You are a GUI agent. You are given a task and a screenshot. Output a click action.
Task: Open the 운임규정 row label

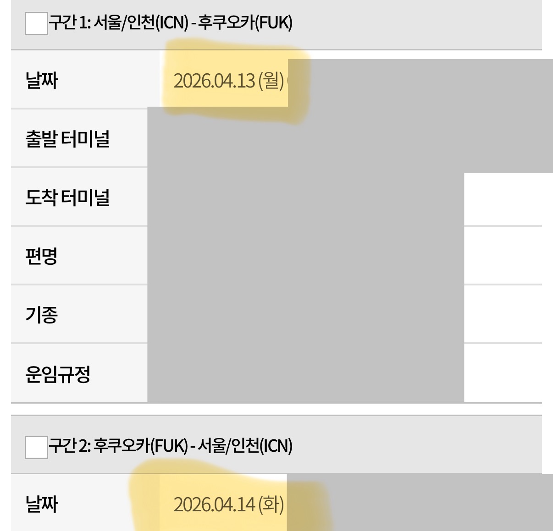pos(58,374)
